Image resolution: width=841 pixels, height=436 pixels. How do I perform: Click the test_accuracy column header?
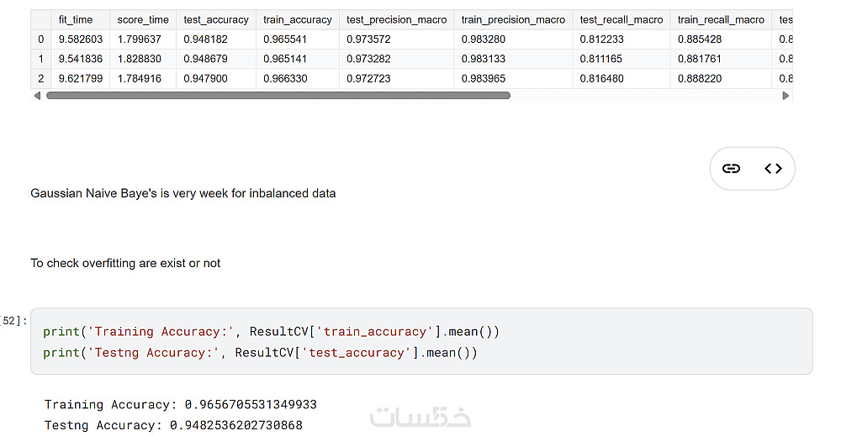point(216,19)
